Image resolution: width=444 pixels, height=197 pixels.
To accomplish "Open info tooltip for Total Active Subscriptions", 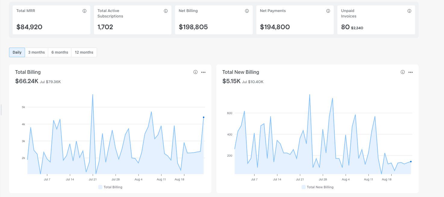I will (166, 11).
